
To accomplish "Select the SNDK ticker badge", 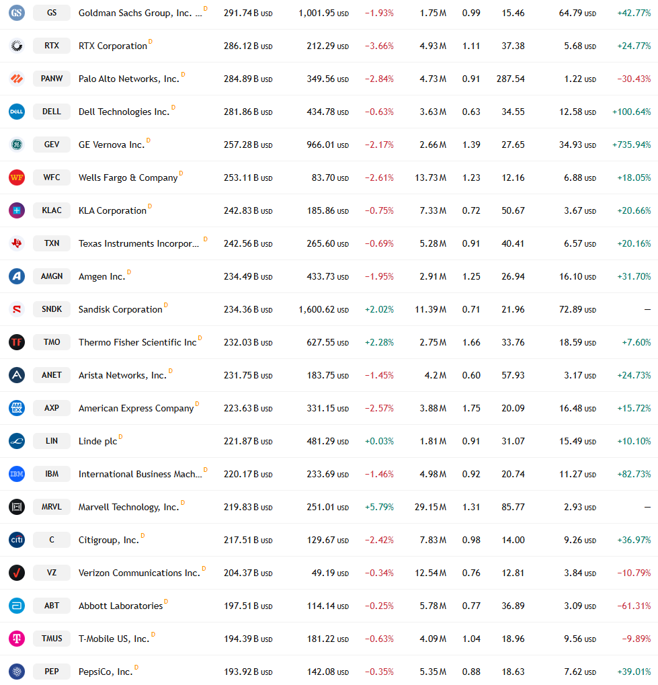I will tap(52, 309).
